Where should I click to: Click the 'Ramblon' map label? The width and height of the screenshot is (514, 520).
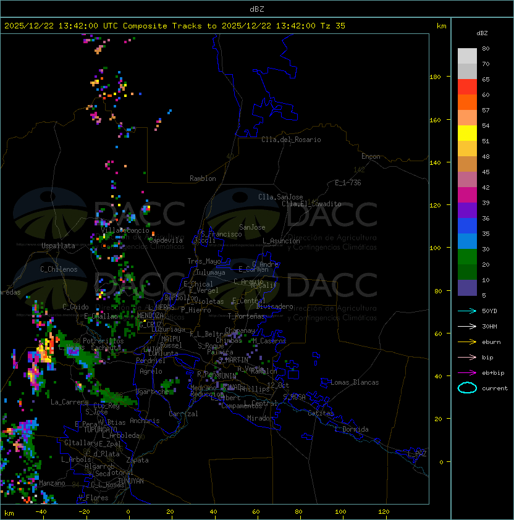click(x=203, y=178)
